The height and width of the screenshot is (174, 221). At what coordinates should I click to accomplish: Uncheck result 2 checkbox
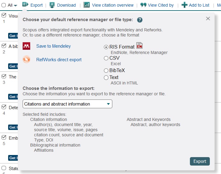pyautogui.click(x=4, y=46)
